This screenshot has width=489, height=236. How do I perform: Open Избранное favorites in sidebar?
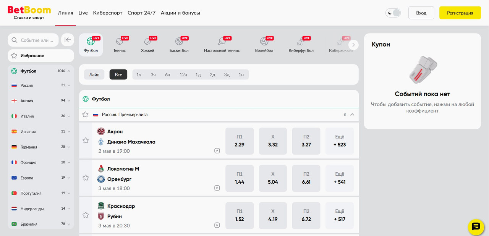(41, 56)
